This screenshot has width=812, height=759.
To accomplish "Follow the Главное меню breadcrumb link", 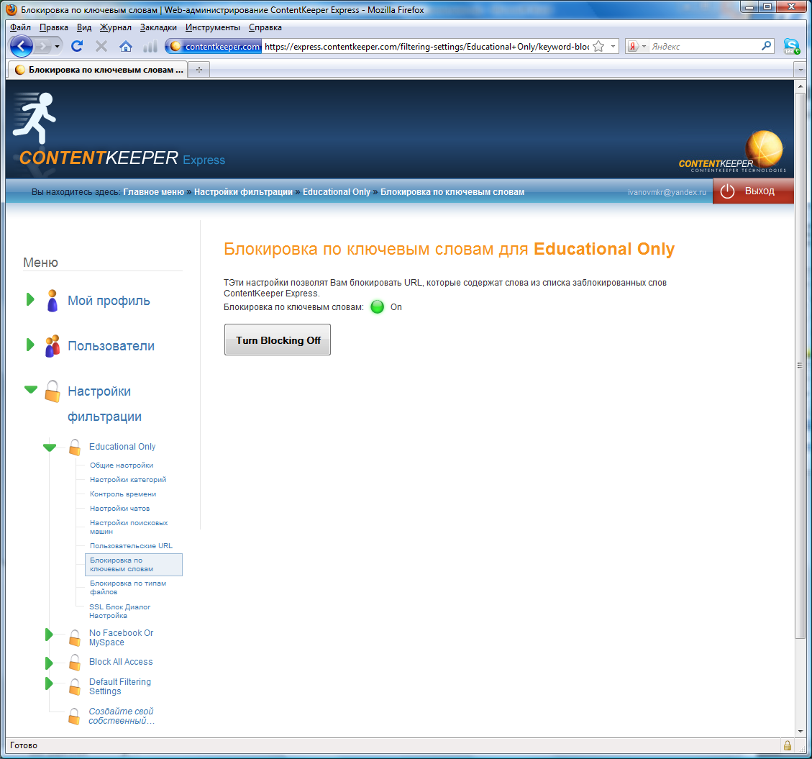I will coord(153,191).
